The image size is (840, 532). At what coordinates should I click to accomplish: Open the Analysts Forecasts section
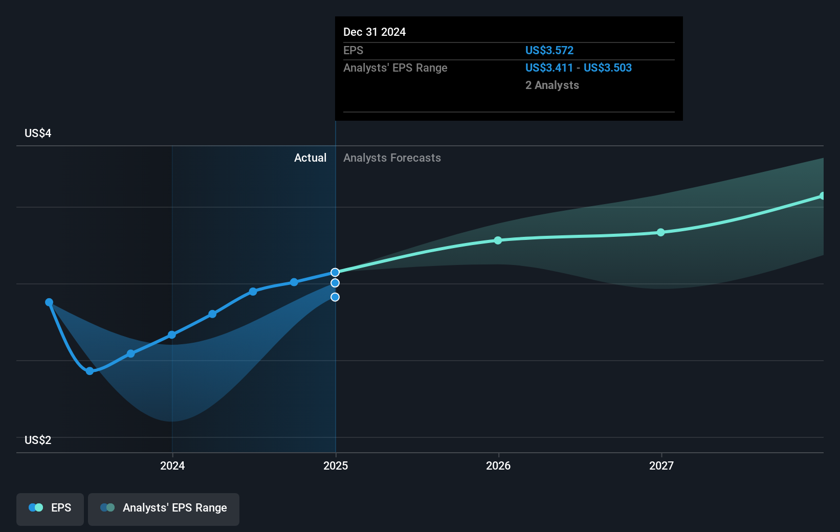[392, 158]
